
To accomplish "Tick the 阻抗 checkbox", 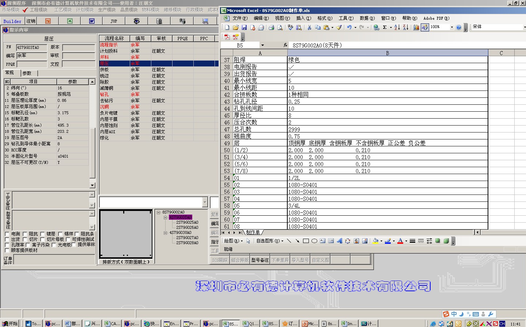I will pyautogui.click(x=25, y=234).
